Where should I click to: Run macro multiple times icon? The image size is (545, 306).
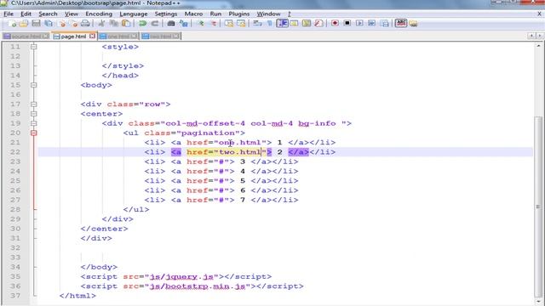(371, 23)
